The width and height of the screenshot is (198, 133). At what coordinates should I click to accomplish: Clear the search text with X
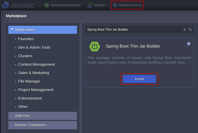(185, 29)
